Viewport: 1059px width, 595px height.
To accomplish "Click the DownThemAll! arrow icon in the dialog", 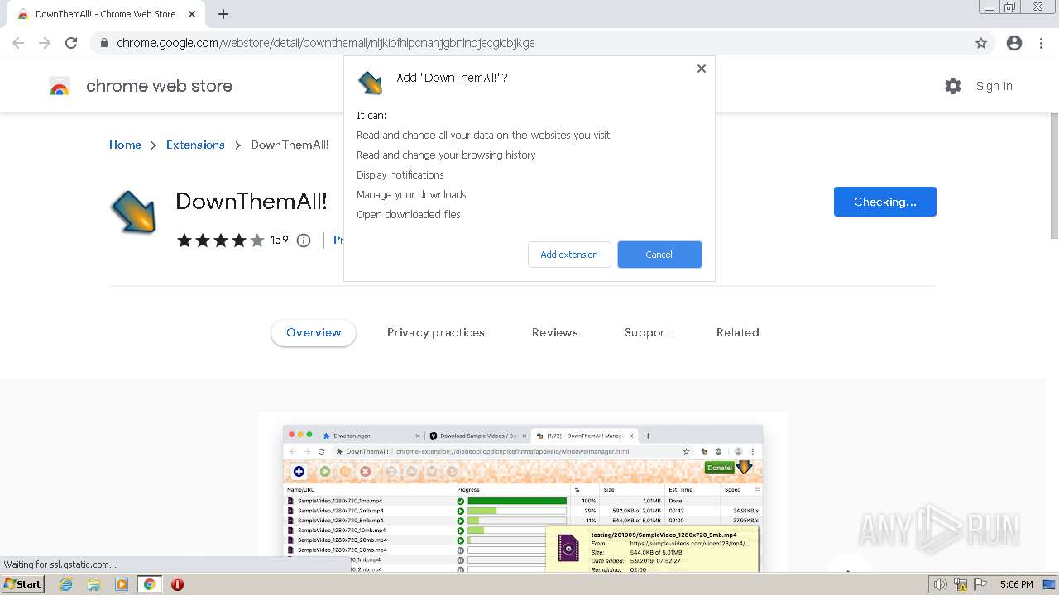I will pos(370,82).
